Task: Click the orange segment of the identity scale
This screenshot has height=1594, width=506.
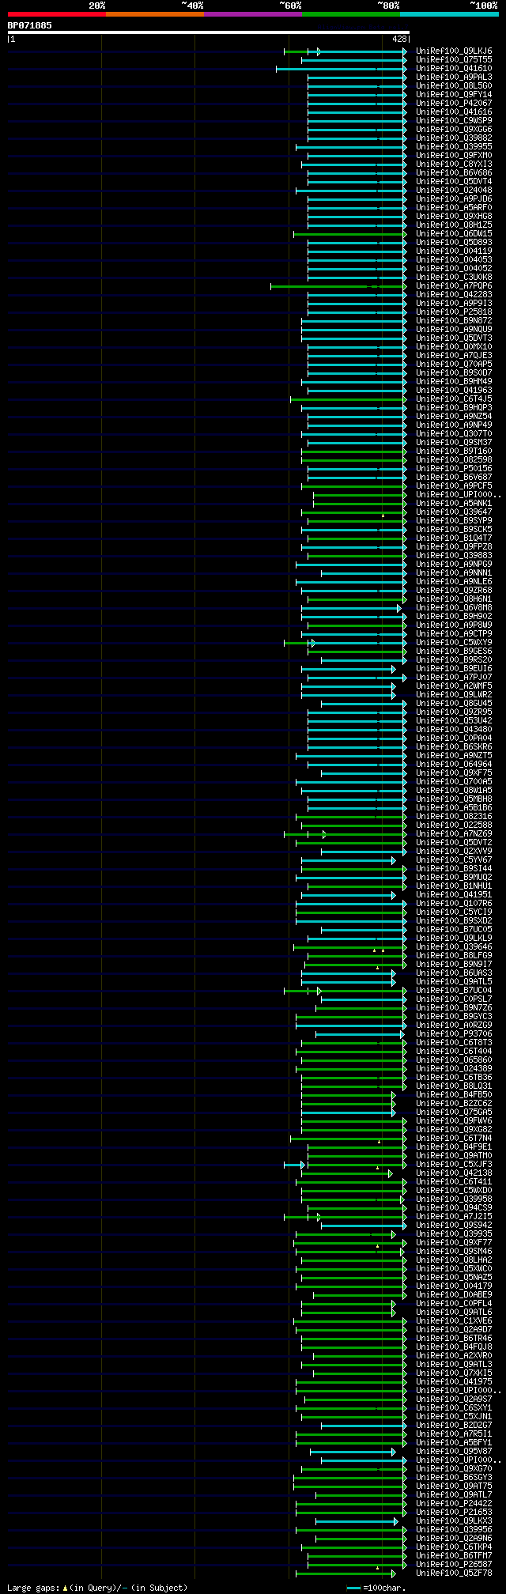Action: 154,14
